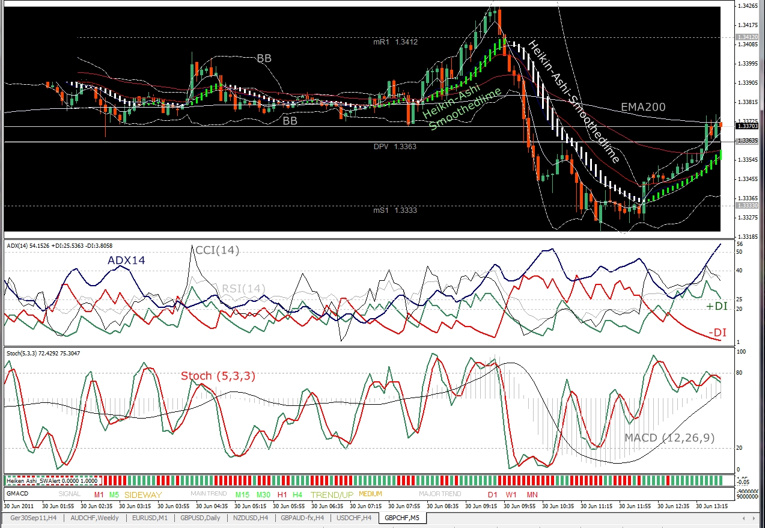Click the Heiken Ashi_SWAlert indicator header
Viewport: 765px width, 528px height.
click(53, 480)
